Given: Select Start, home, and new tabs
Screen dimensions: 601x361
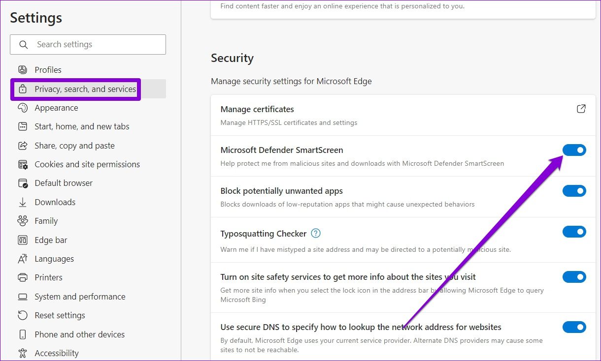Looking at the screenshot, I should pos(82,126).
